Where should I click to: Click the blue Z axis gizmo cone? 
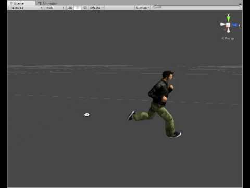[235, 25]
